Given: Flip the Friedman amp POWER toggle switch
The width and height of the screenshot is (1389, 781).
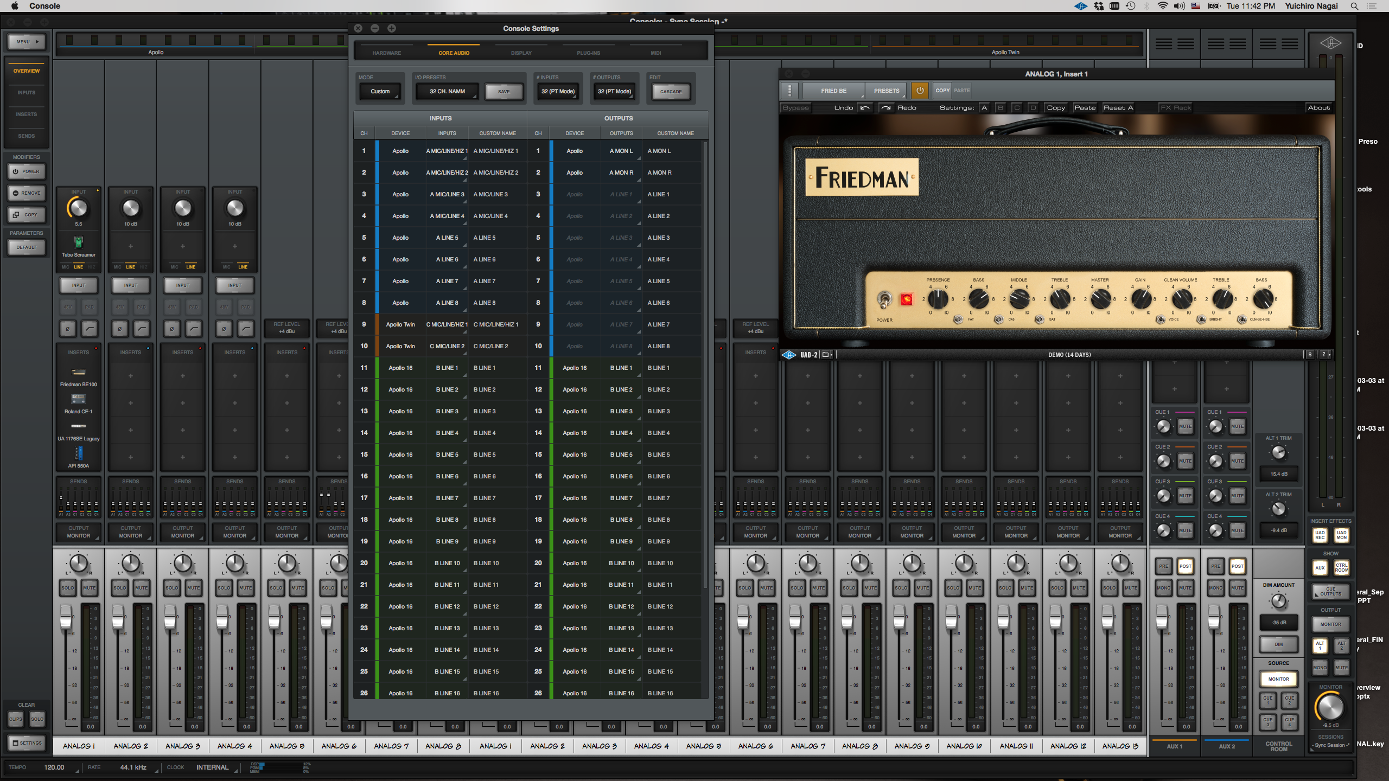Looking at the screenshot, I should click(884, 299).
